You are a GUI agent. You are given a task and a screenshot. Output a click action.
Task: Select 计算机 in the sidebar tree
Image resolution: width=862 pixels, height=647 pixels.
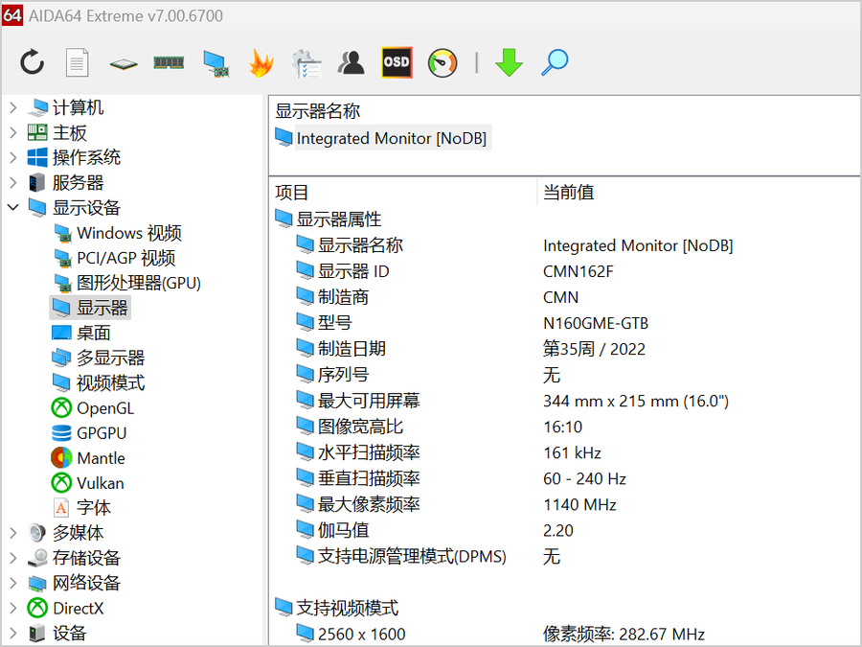pos(78,107)
